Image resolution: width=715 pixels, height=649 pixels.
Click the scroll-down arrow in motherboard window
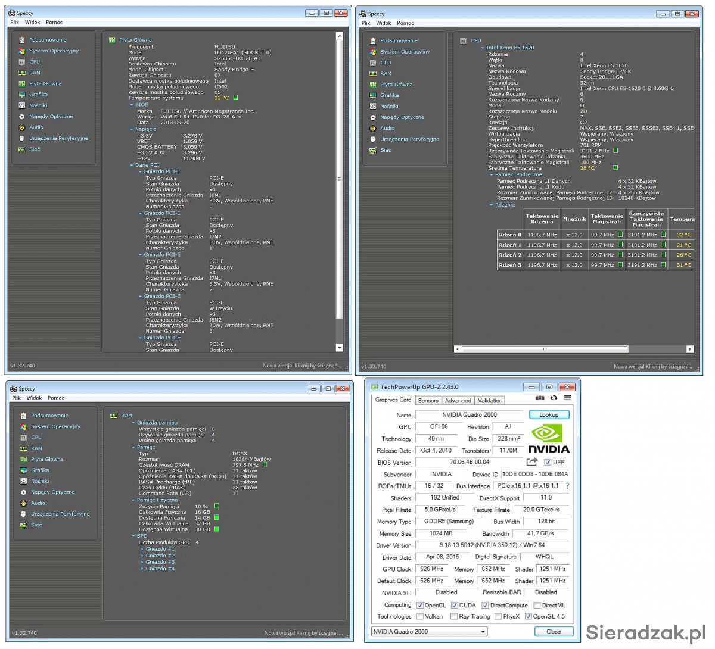click(340, 348)
